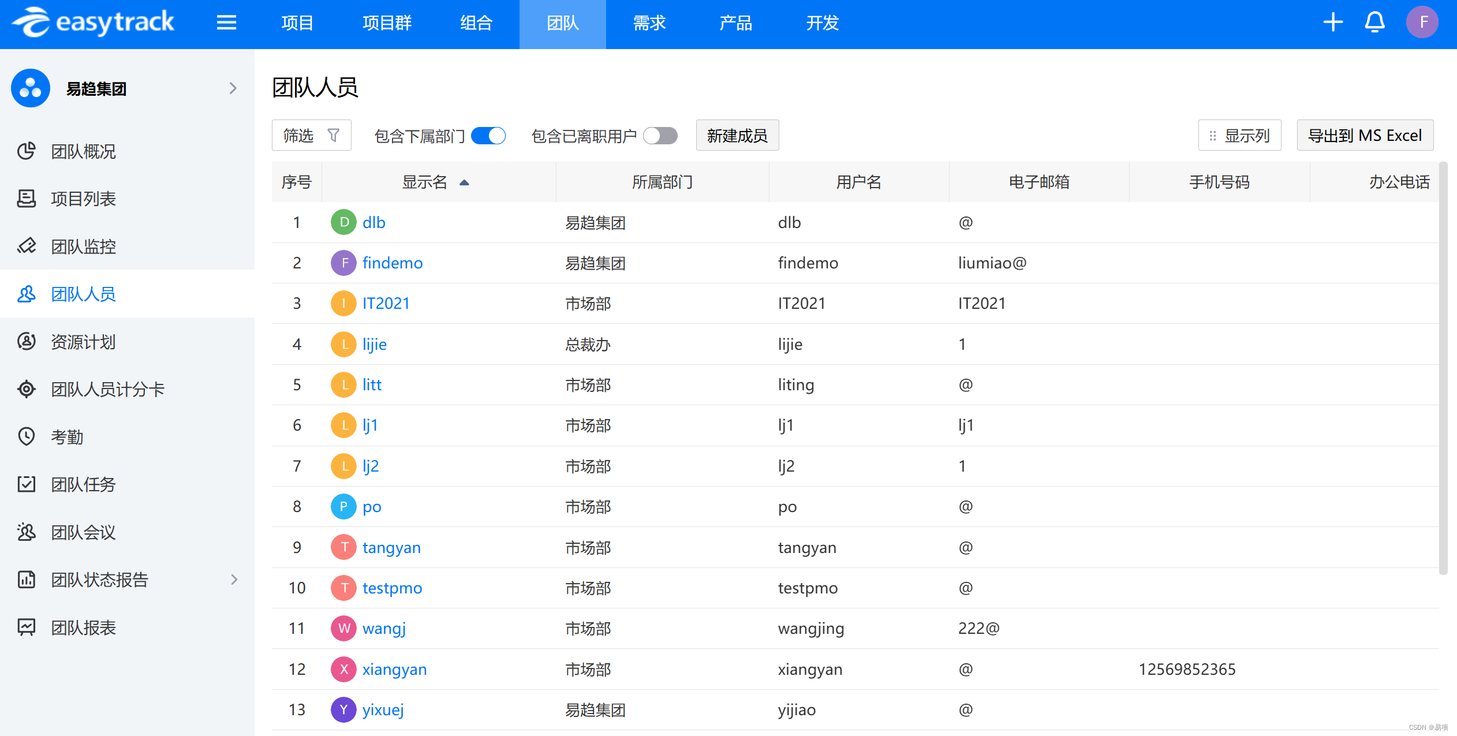Click the 所属部门 column header
Viewport: 1457px width, 736px height.
point(662,182)
